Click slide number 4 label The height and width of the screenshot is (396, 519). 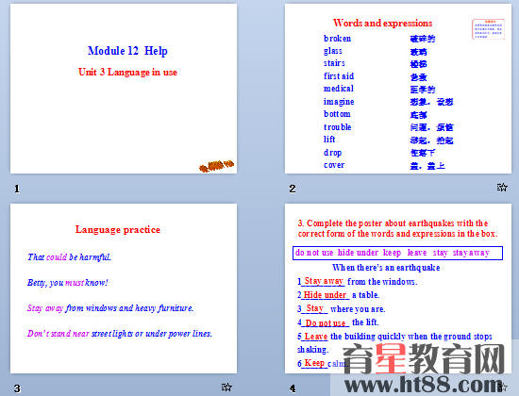[x=293, y=388]
